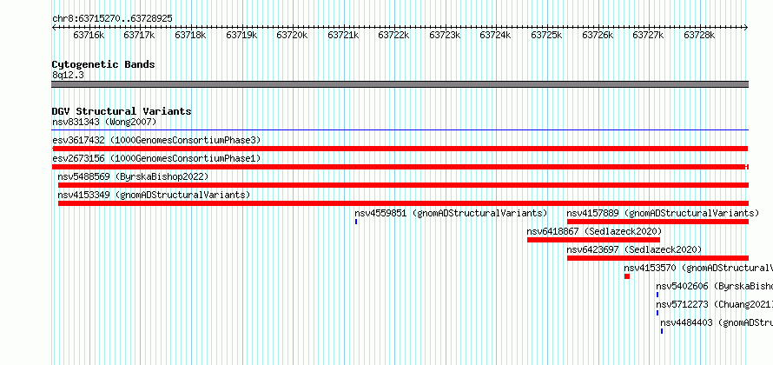This screenshot has width=773, height=365.
Task: Select the red bar for nsv6423697
Action: pos(657,258)
